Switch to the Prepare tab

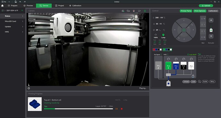click(x=12, y=6)
